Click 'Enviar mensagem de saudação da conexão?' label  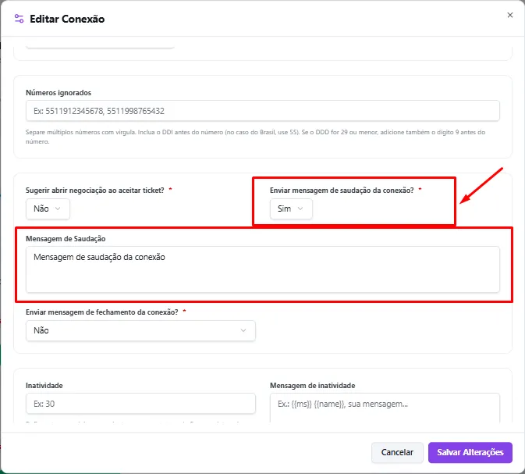click(342, 191)
